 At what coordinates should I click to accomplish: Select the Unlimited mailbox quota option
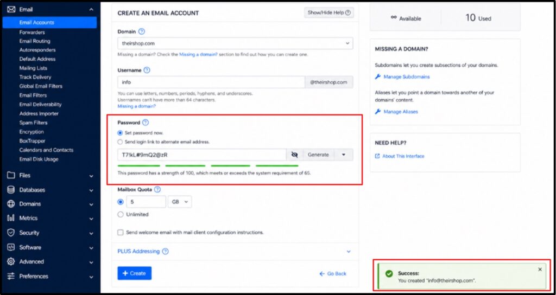tap(121, 214)
